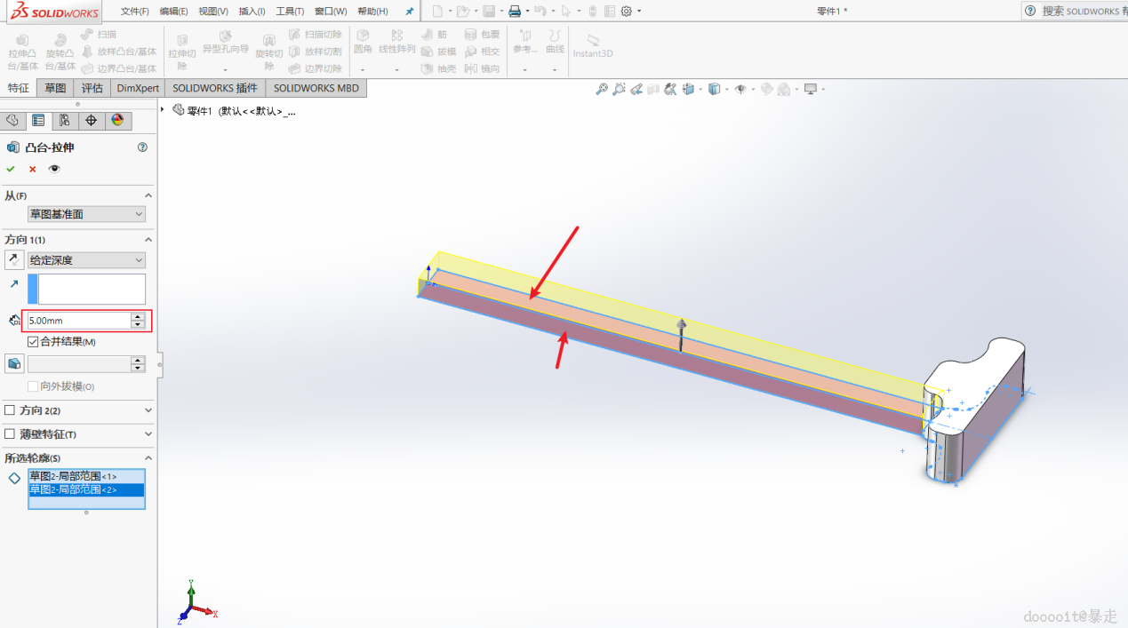Click 拉伸凸台/基体 tool

click(x=23, y=52)
